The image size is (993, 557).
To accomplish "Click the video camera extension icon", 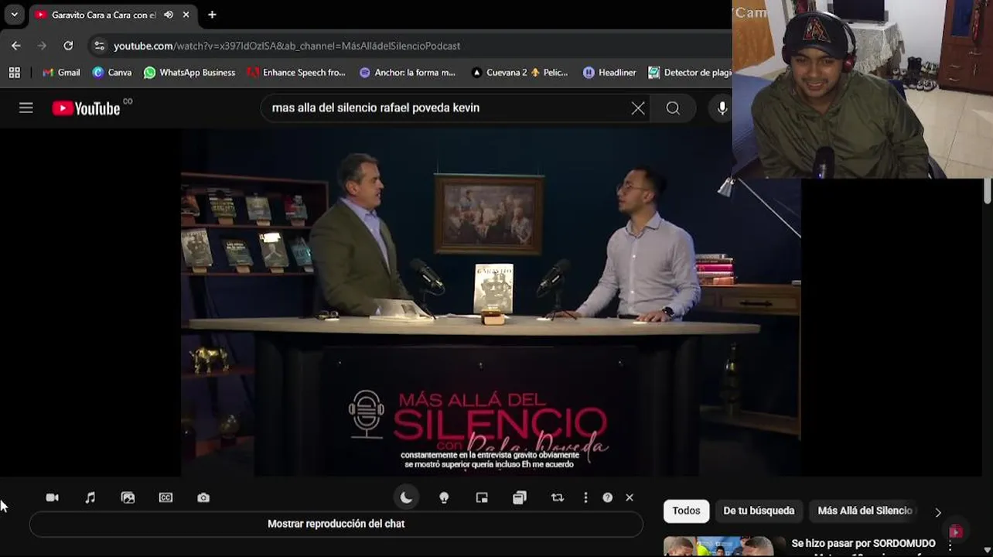I will [x=52, y=497].
